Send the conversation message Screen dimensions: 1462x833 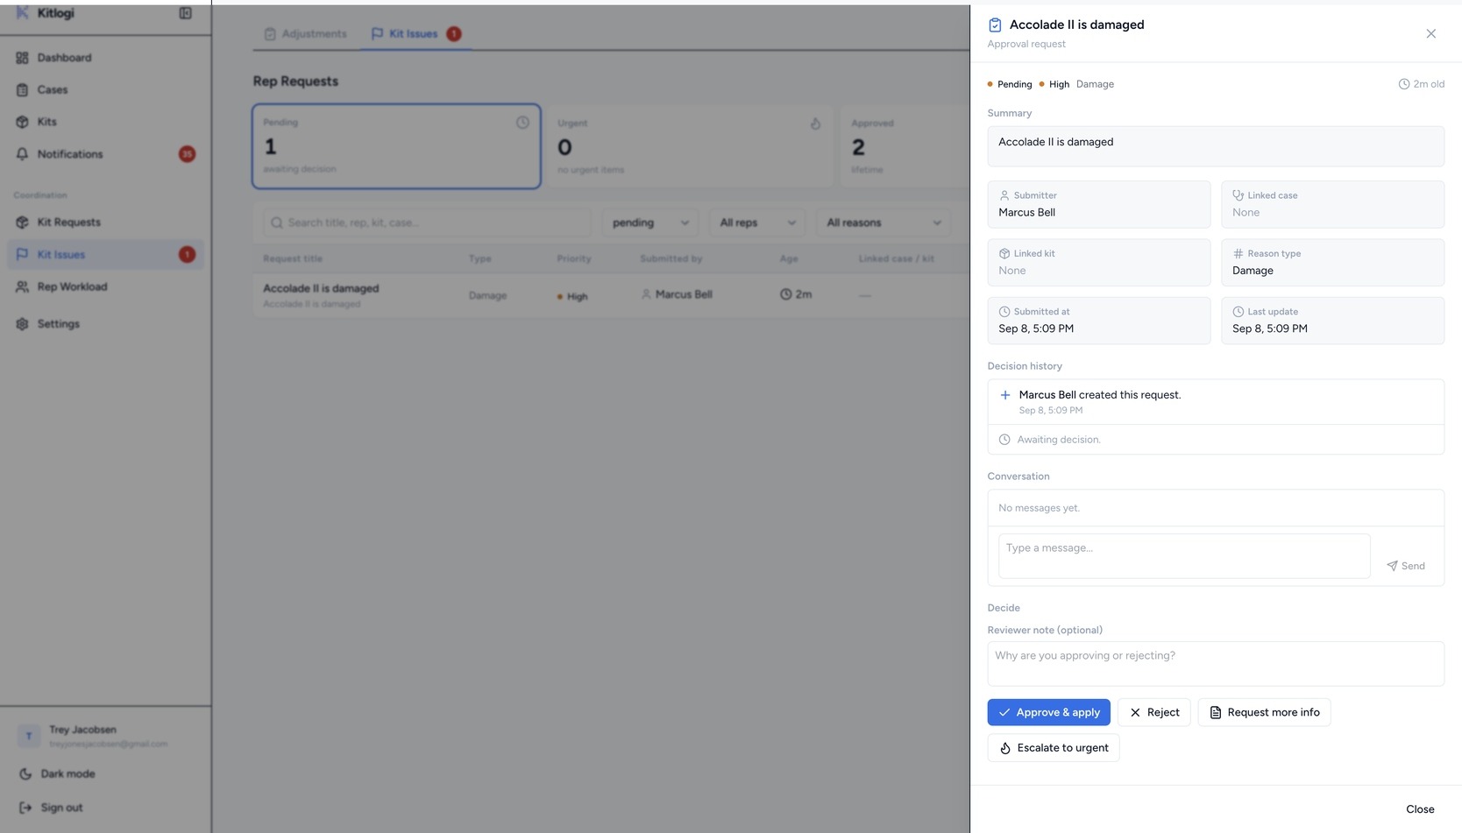[x=1406, y=566]
